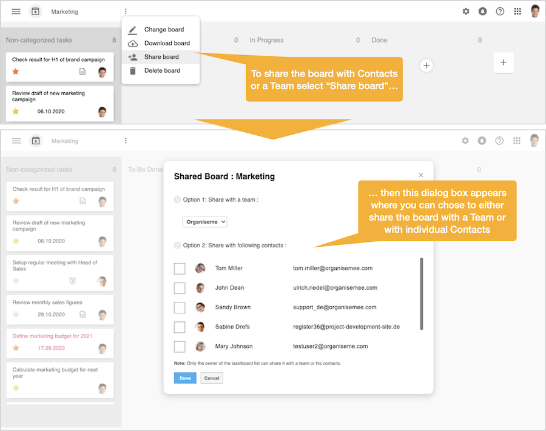Open the Organiseme team dropdown
Screen dimensions: 546x431
click(x=204, y=221)
